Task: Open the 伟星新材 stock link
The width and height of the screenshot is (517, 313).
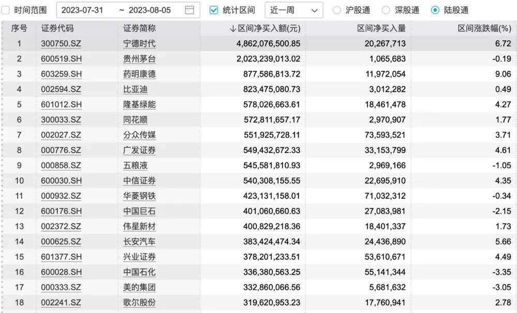Action: (139, 226)
